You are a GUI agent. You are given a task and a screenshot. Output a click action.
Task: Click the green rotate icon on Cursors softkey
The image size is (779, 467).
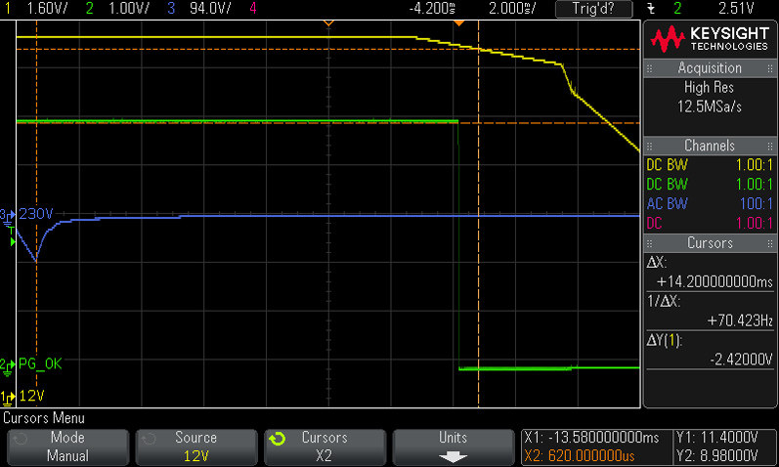[x=278, y=439]
